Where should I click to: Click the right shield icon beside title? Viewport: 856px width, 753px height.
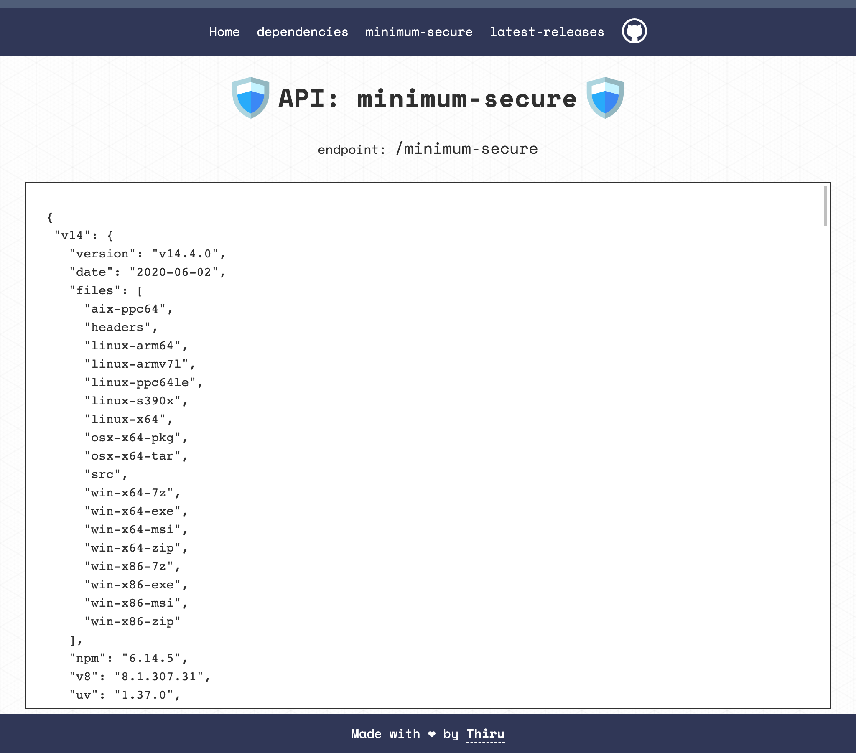pos(605,98)
